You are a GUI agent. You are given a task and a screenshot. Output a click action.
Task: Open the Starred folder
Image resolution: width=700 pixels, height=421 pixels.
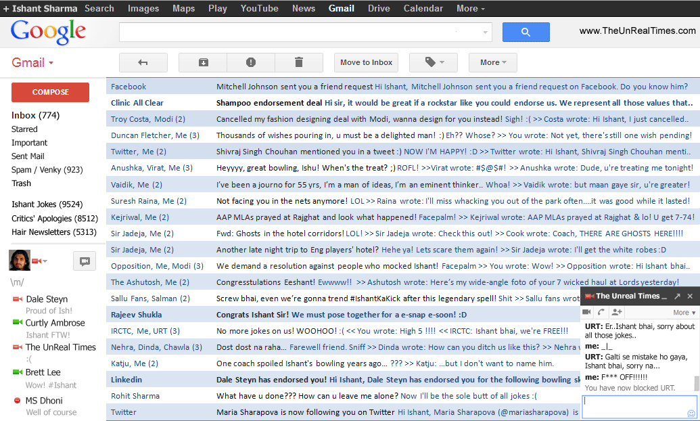(24, 129)
